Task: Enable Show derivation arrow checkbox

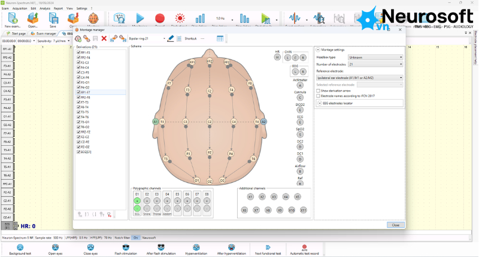Action: [x=319, y=91]
